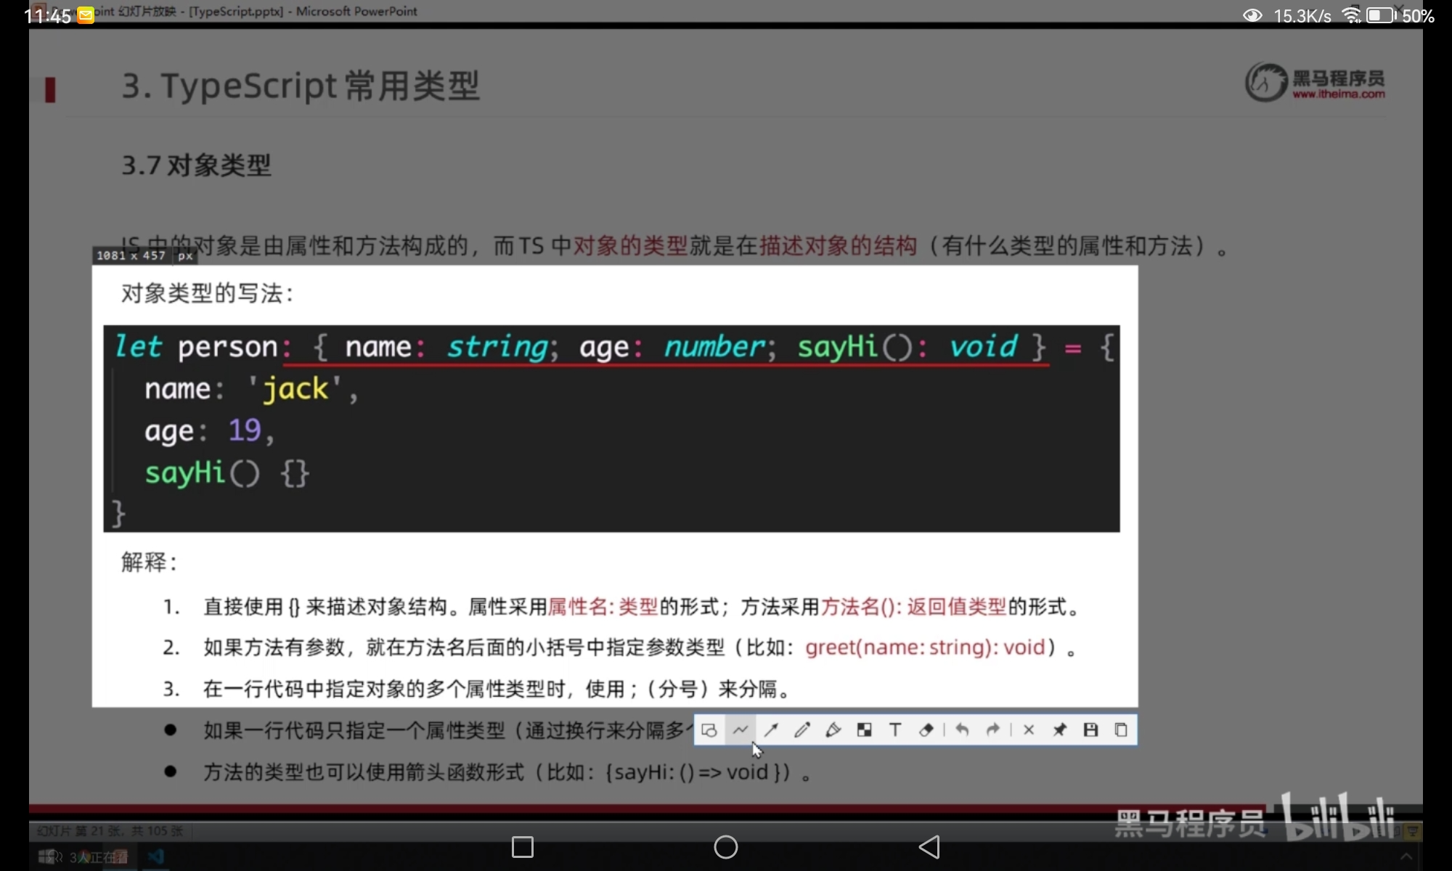Pick the pencil drawing tool
The height and width of the screenshot is (871, 1452).
tap(802, 730)
